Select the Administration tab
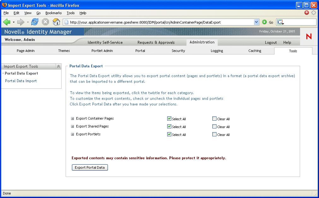The height and width of the screenshot is (198, 319). [202, 42]
